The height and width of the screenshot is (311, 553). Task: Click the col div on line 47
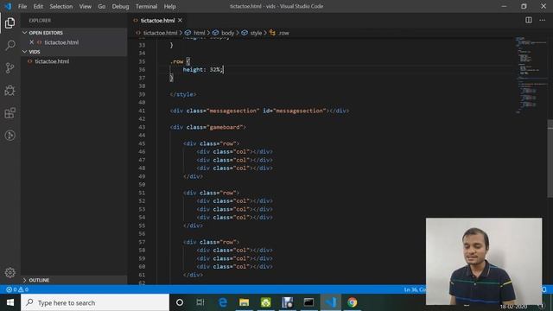234,160
